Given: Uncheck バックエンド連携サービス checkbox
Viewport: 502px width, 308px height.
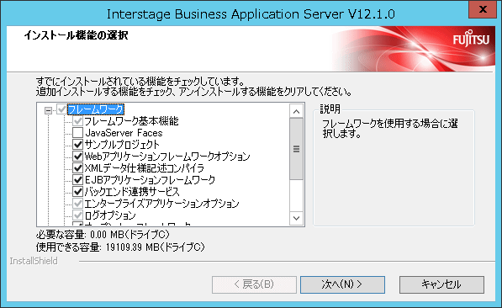Looking at the screenshot, I should pos(78,192).
